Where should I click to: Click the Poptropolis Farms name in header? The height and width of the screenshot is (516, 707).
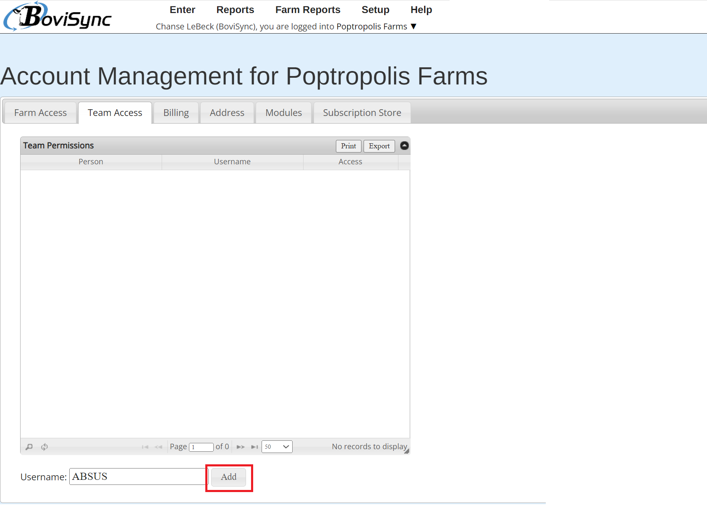pos(372,26)
